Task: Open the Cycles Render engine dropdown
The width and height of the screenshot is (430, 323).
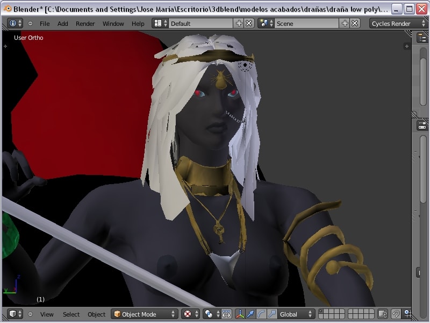Action: pos(398,24)
